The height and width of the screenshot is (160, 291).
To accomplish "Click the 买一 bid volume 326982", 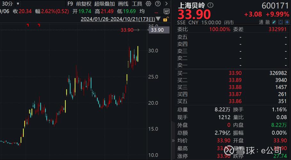I will (x=278, y=73).
